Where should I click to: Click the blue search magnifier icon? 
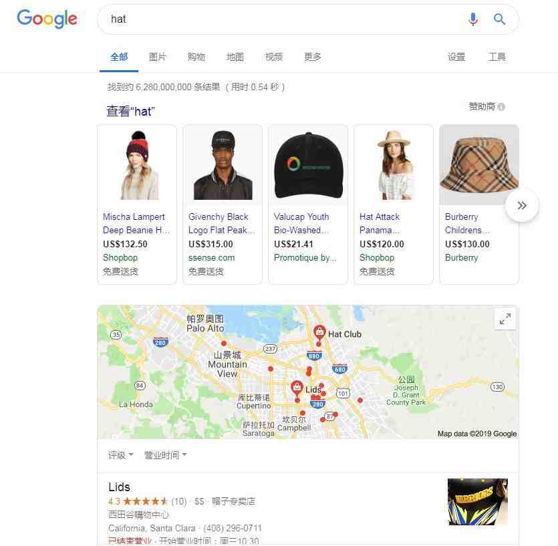tap(499, 19)
